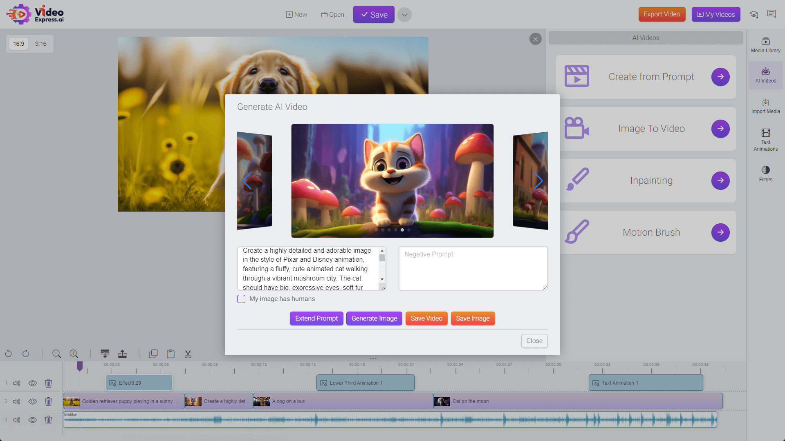Viewport: 785px width, 441px height.
Task: Click the undo icon
Action: click(9, 354)
